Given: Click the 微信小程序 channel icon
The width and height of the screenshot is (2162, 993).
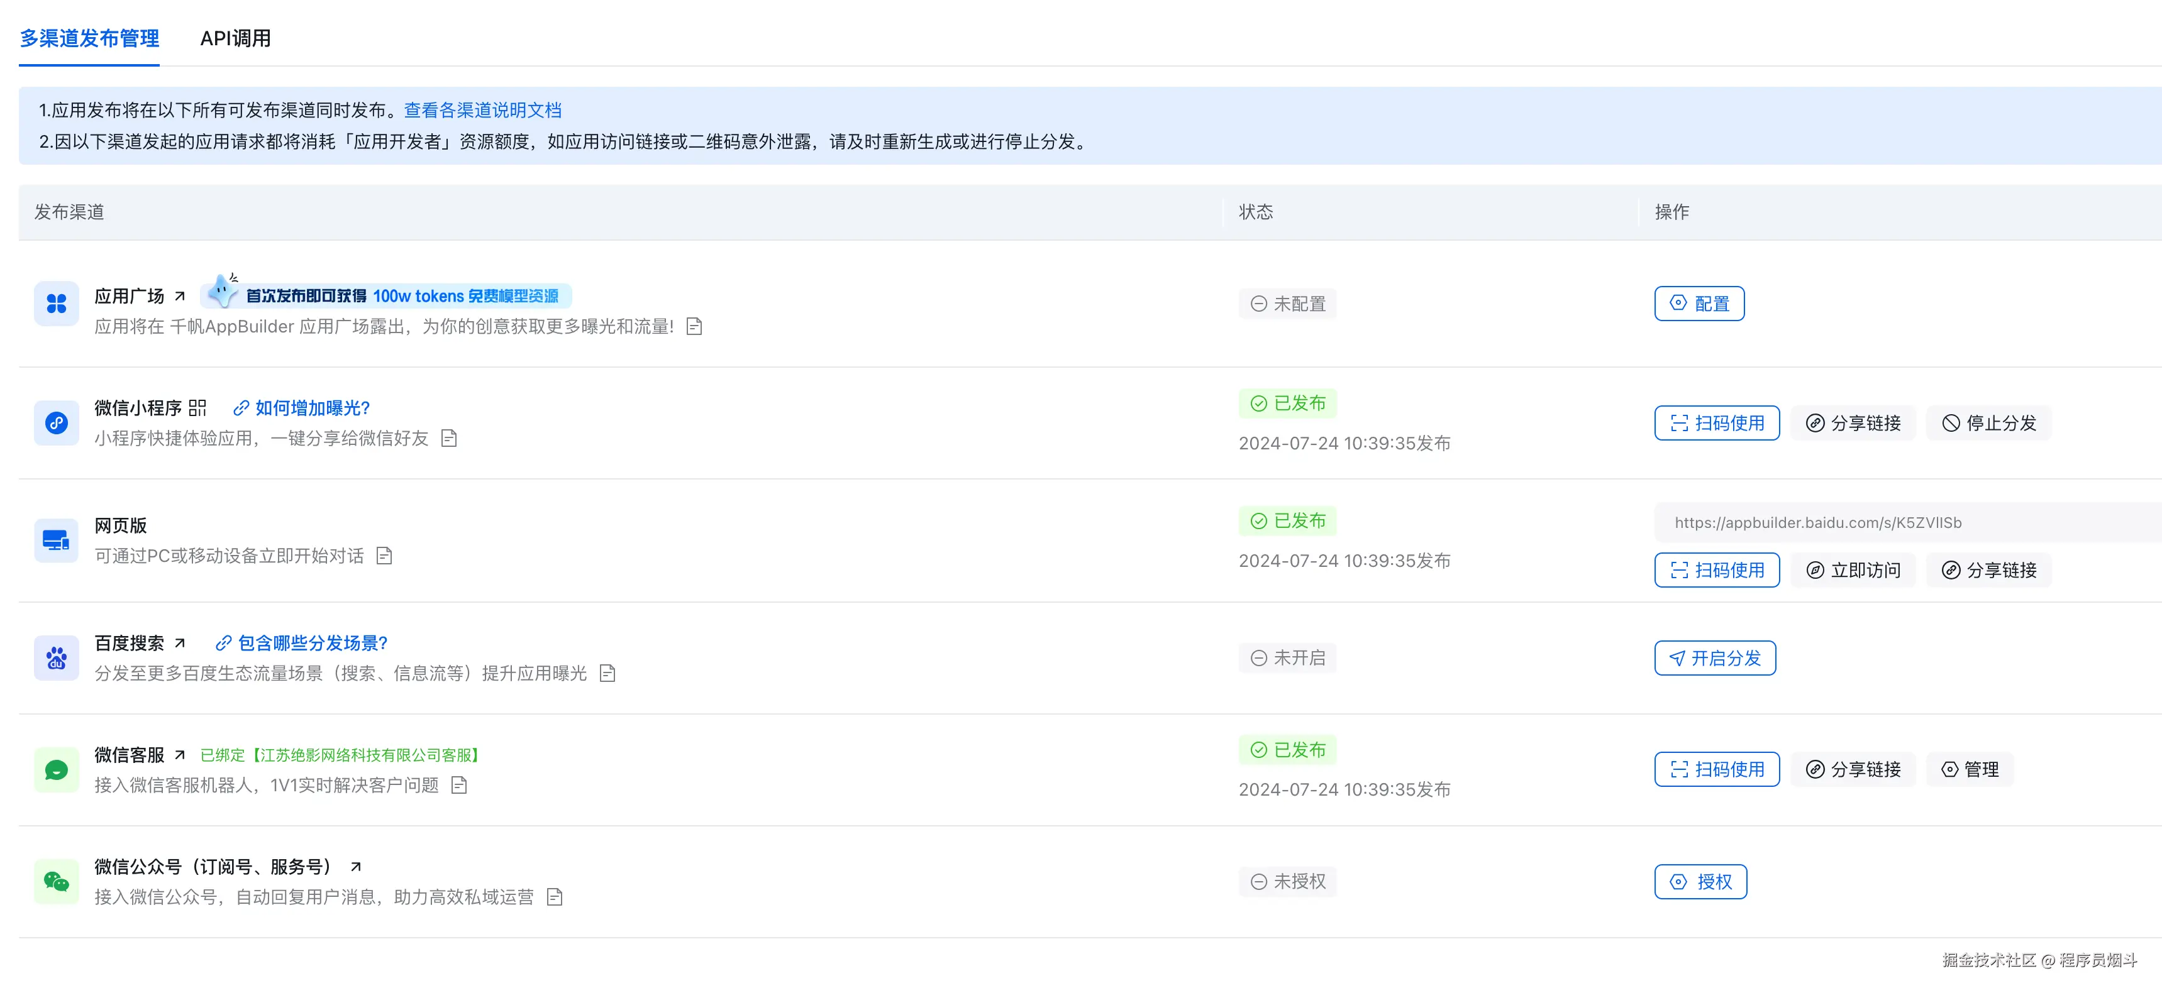Looking at the screenshot, I should pyautogui.click(x=56, y=423).
